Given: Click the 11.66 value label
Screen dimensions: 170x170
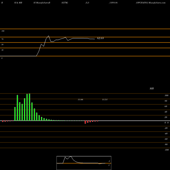Looking at the screenshot, I should click(x=81, y=100).
